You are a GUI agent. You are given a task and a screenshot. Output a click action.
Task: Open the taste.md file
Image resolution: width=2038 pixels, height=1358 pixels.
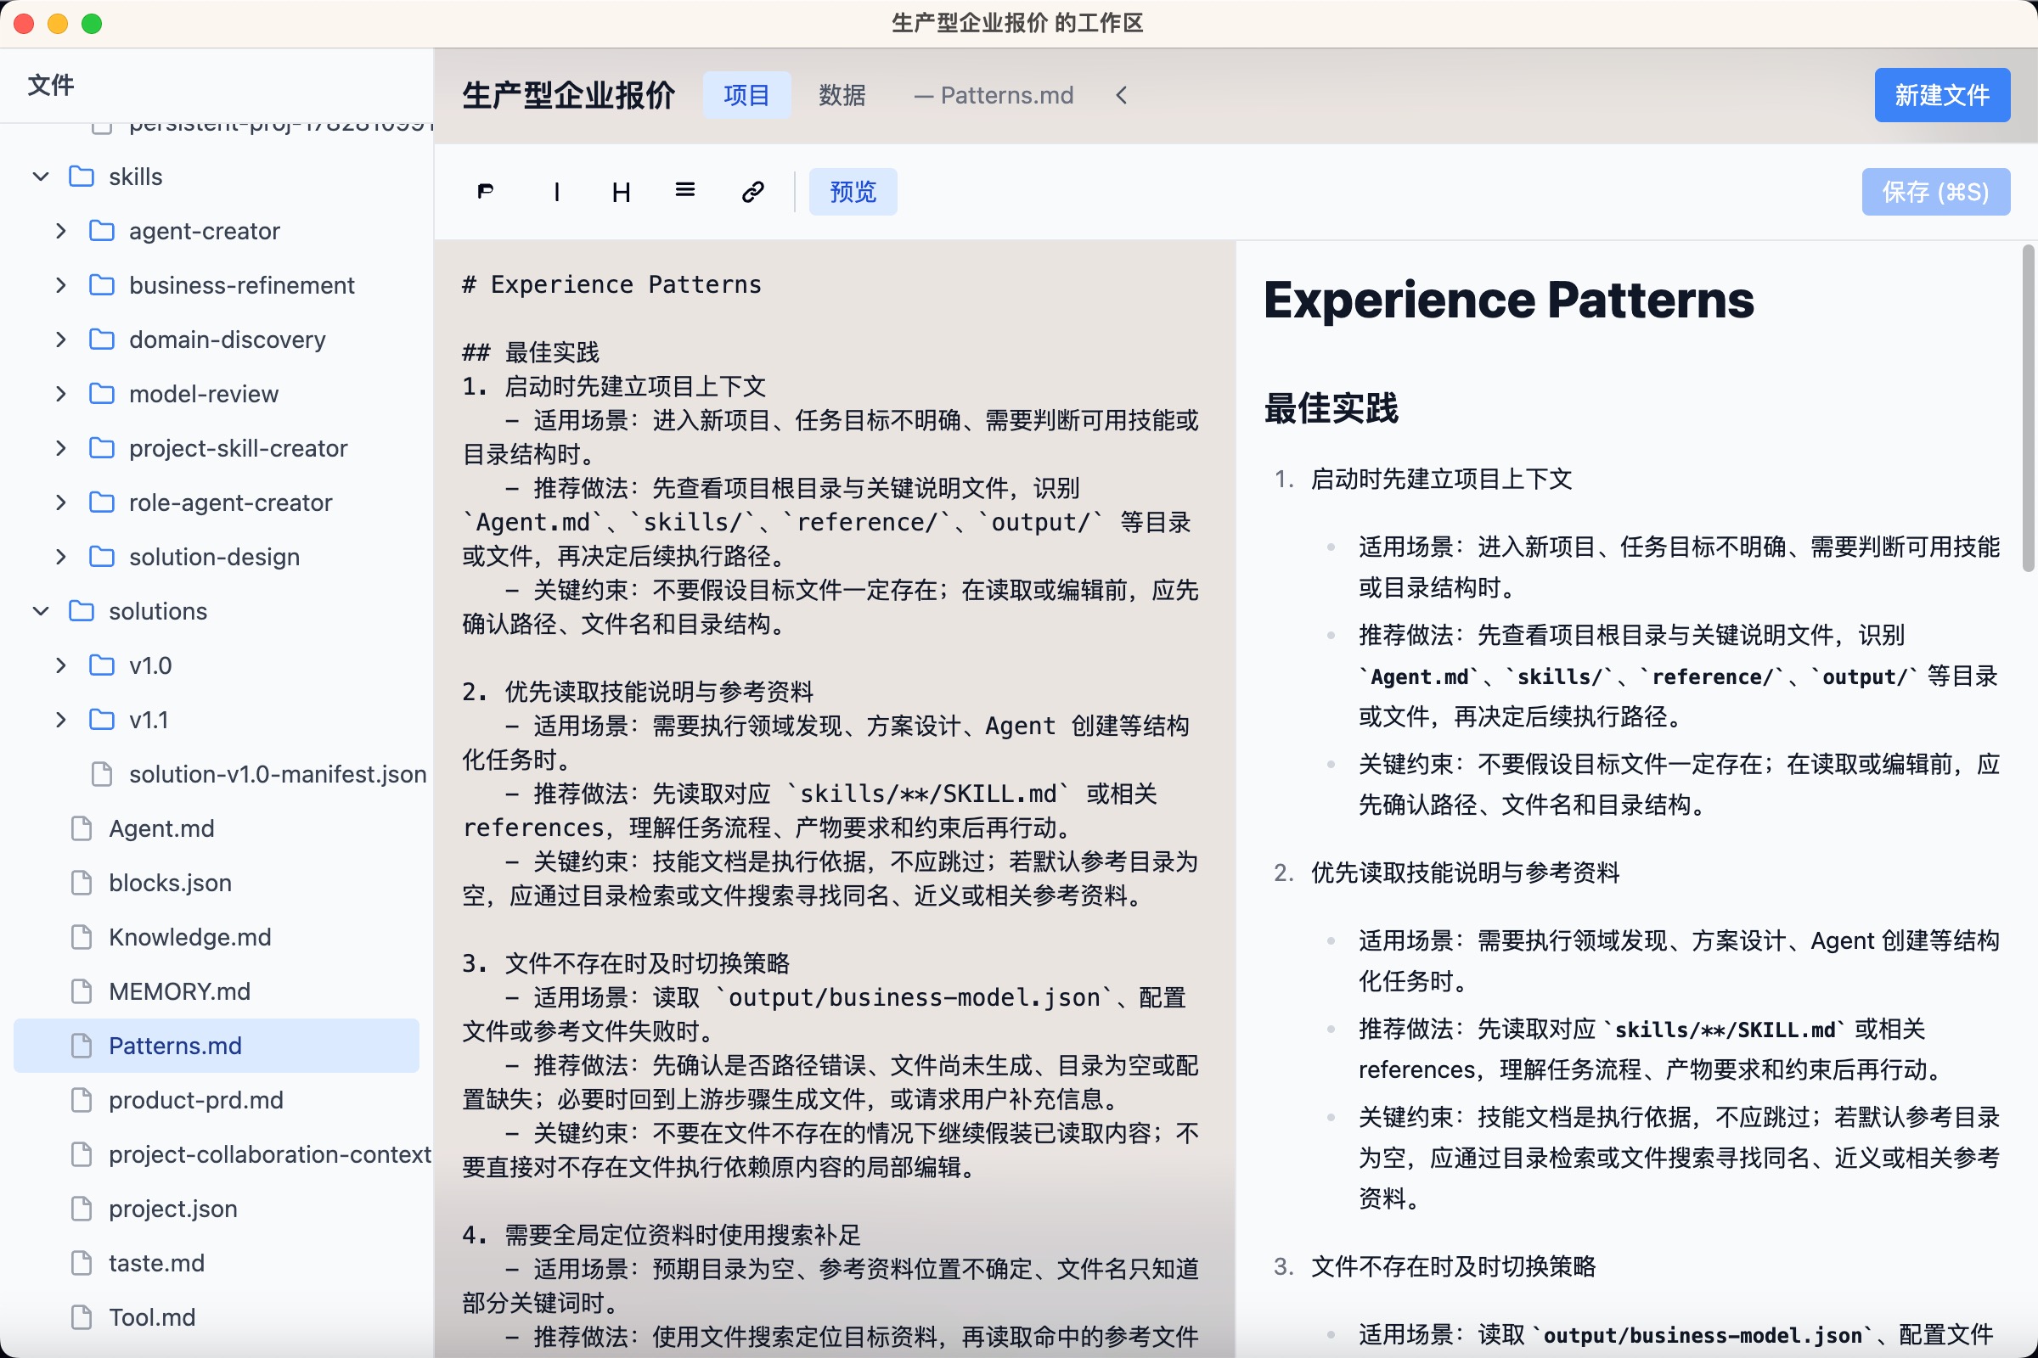[217, 1264]
